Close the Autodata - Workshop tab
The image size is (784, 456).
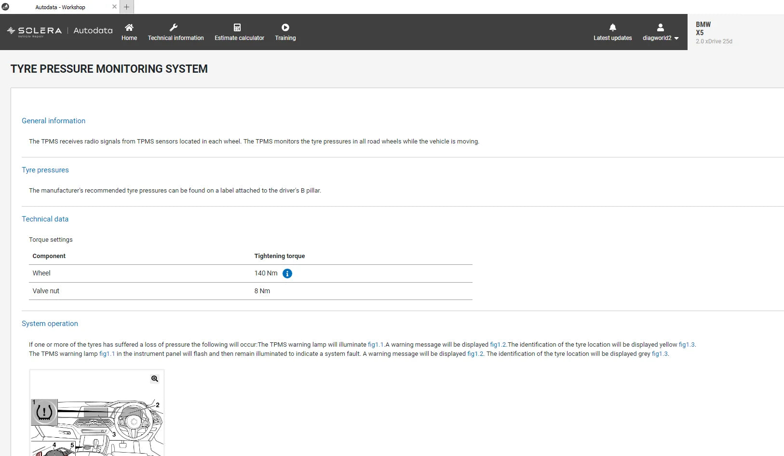coord(114,7)
